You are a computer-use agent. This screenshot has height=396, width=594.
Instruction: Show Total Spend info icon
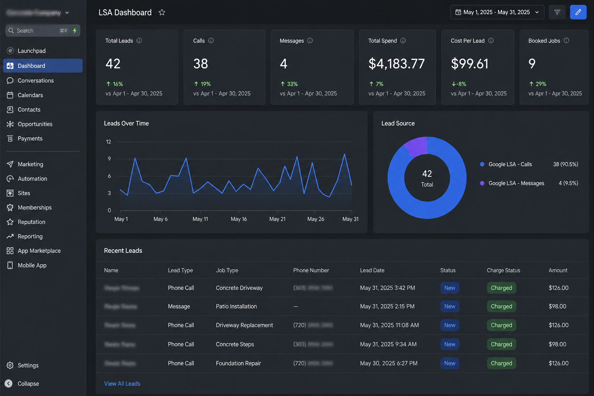(403, 41)
